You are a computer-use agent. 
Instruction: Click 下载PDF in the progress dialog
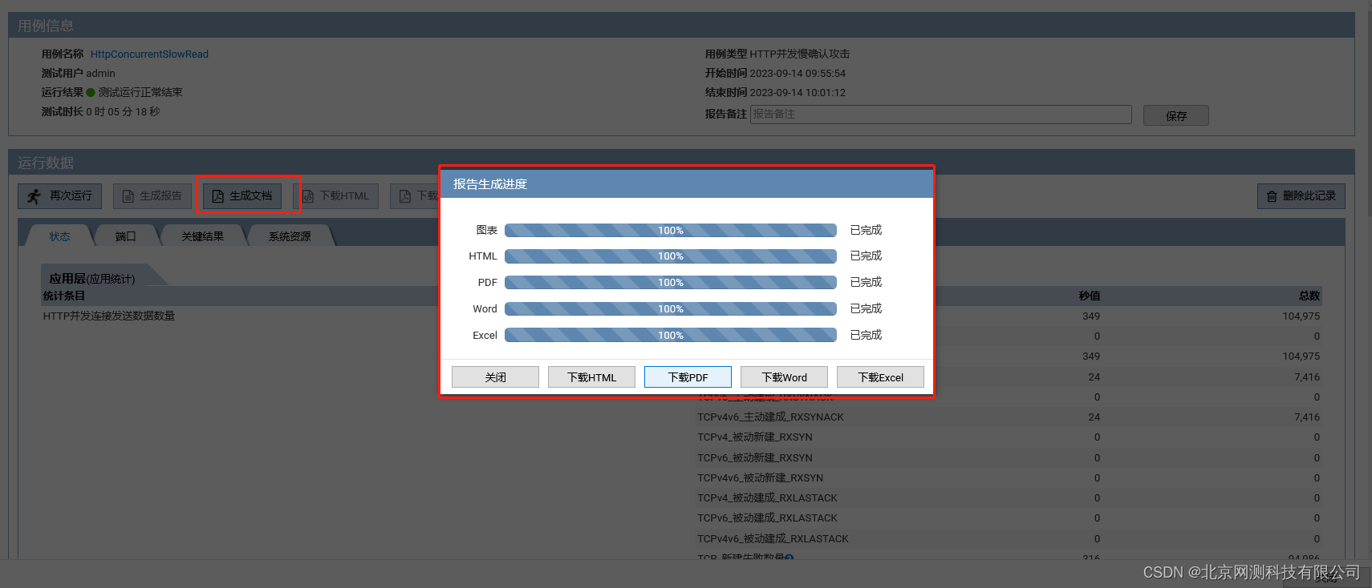[x=688, y=377]
